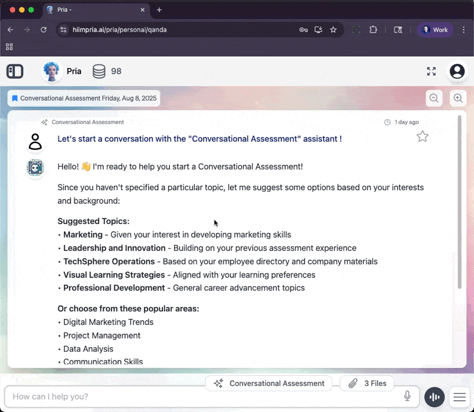The image size is (474, 412).
Task: Open the Work profile switcher
Action: tap(435, 30)
